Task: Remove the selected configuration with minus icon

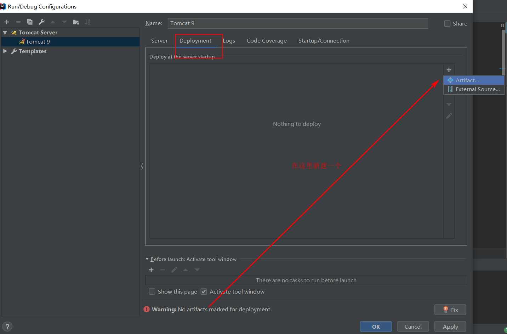Action: 18,22
